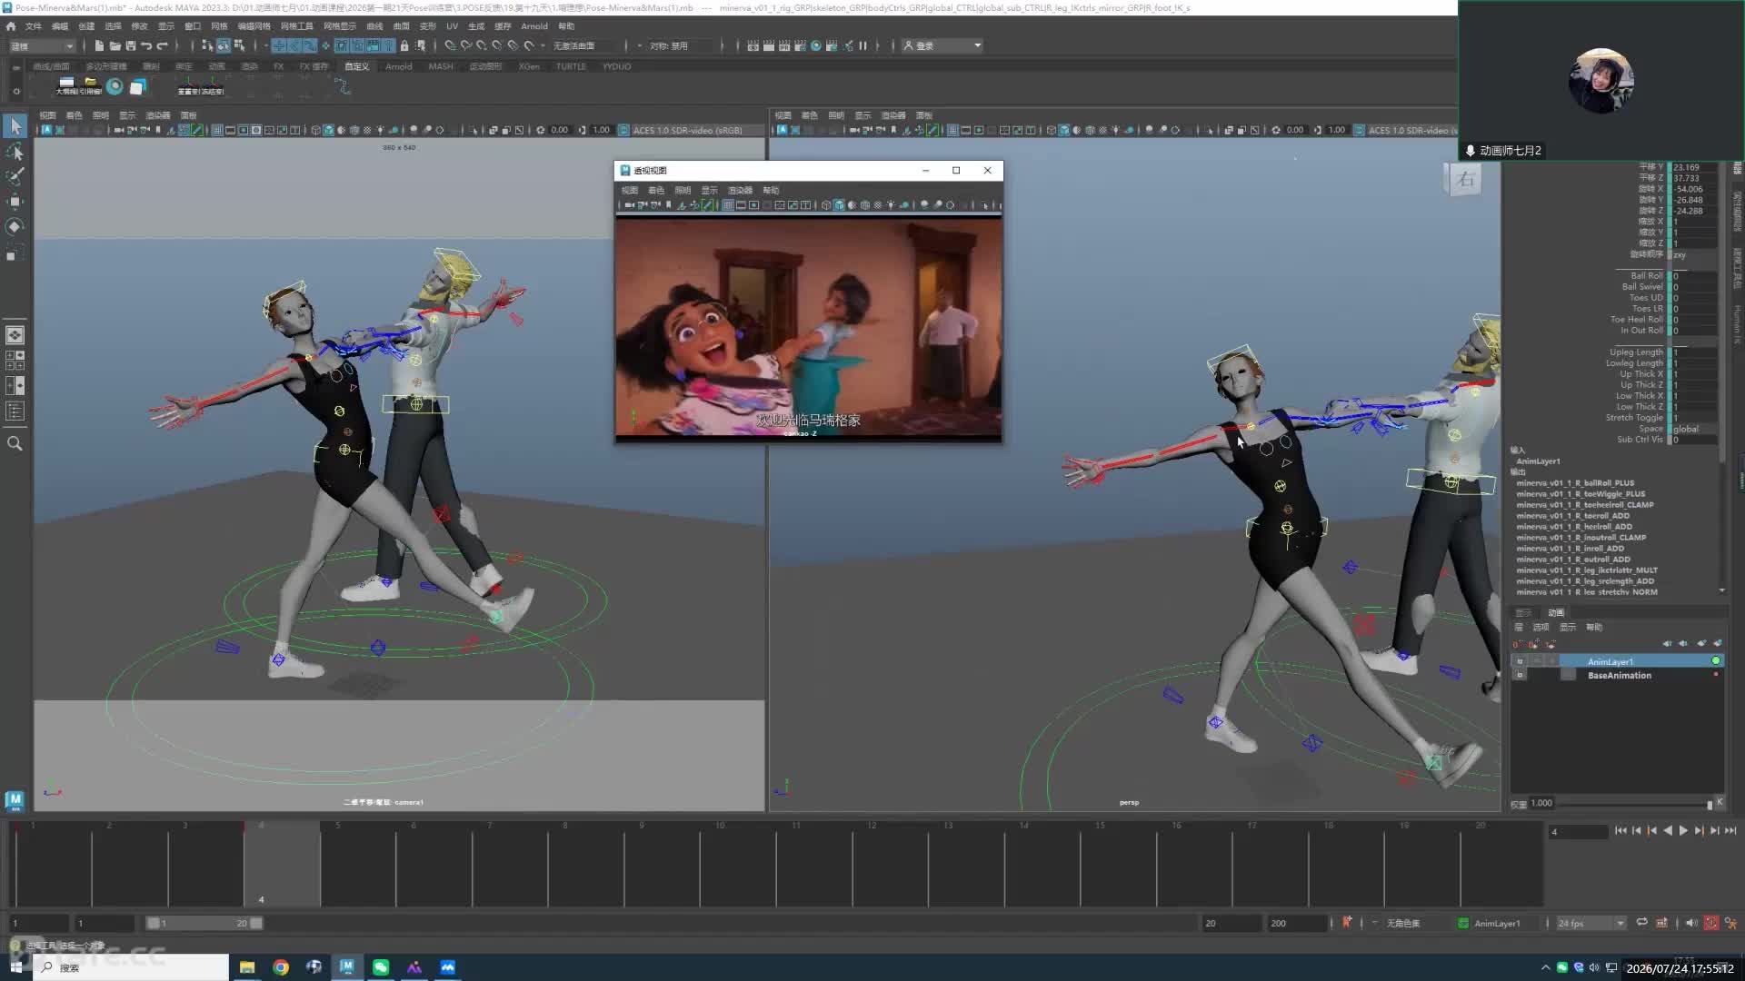1745x981 pixels.
Task: Click the Ball Roll attribute label
Action: click(x=1646, y=275)
